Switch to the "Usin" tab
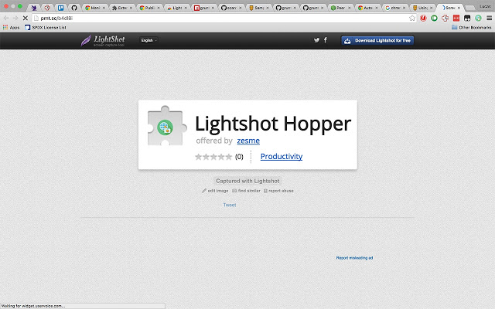495x309 pixels. tap(421, 8)
